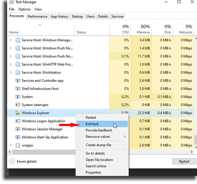Click the System process icon
The height and width of the screenshot is (184, 197).
[18, 97]
